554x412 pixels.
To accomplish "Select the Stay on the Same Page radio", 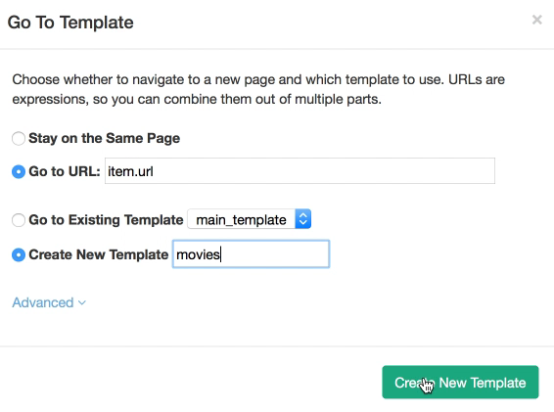I will coord(19,138).
